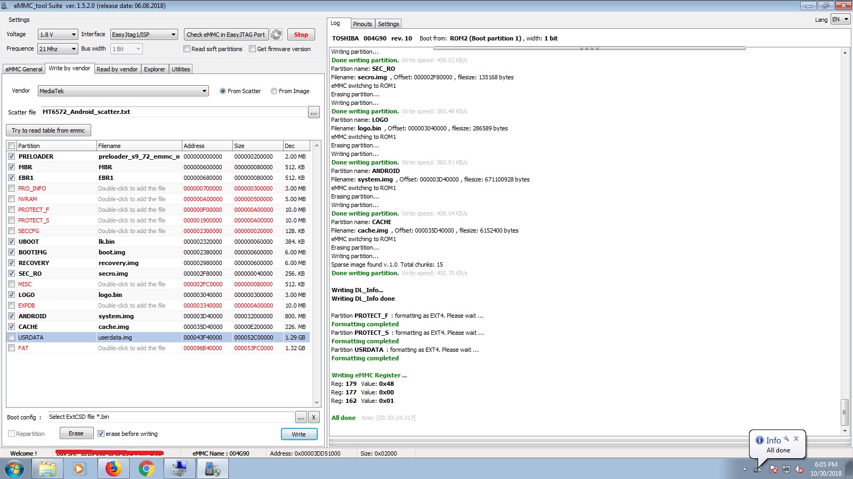Switch to the Read by vendor tab

click(x=117, y=69)
